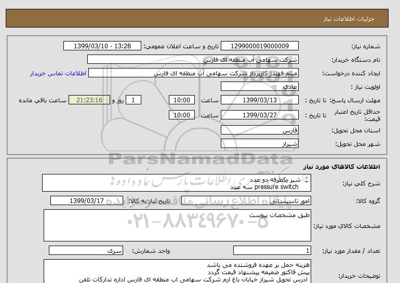Click the label تعداد / مقدار مورد نیاز

click(351, 251)
